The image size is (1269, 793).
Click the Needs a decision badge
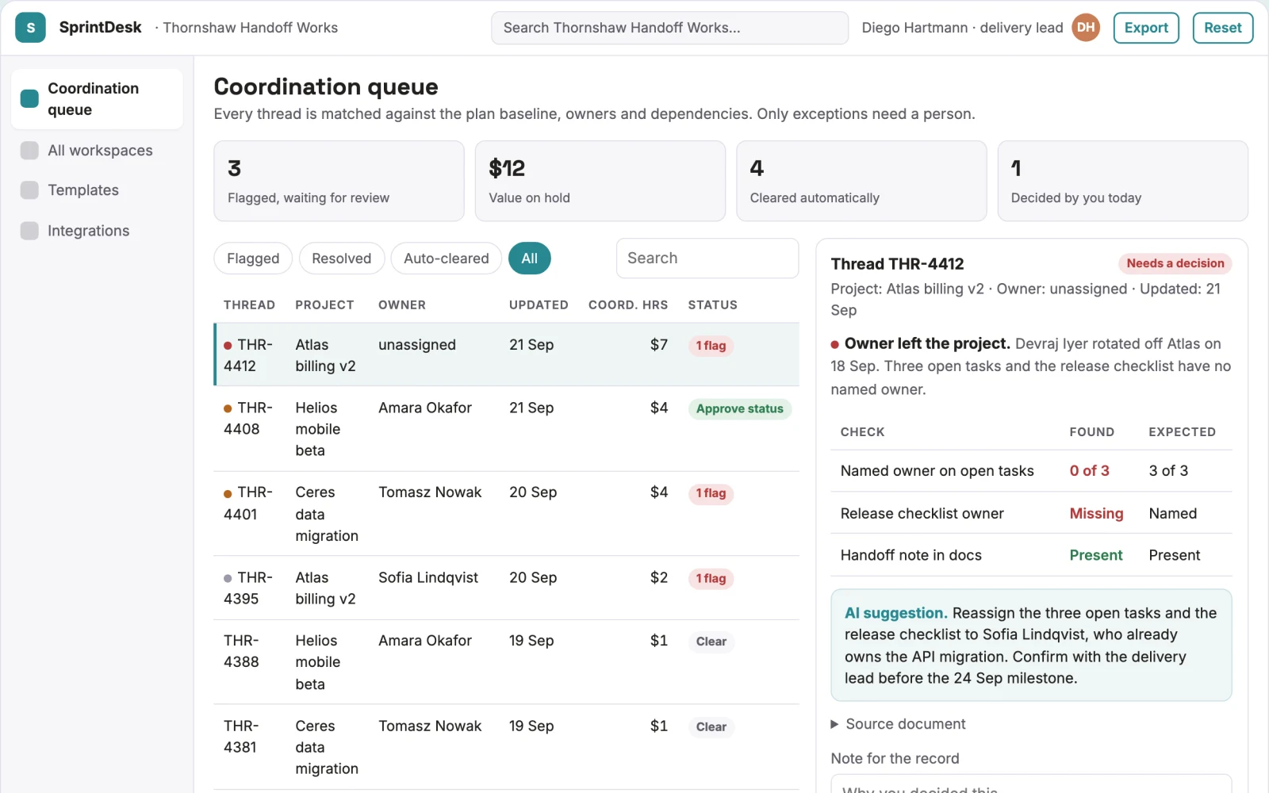coord(1175,263)
